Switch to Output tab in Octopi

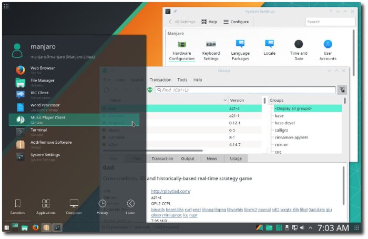click(188, 158)
